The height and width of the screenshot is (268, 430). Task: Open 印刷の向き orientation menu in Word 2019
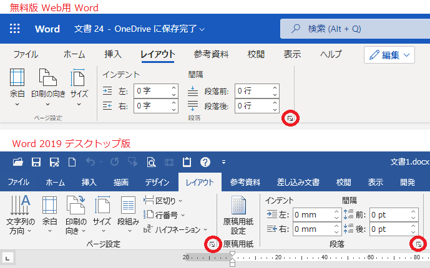tap(76, 215)
